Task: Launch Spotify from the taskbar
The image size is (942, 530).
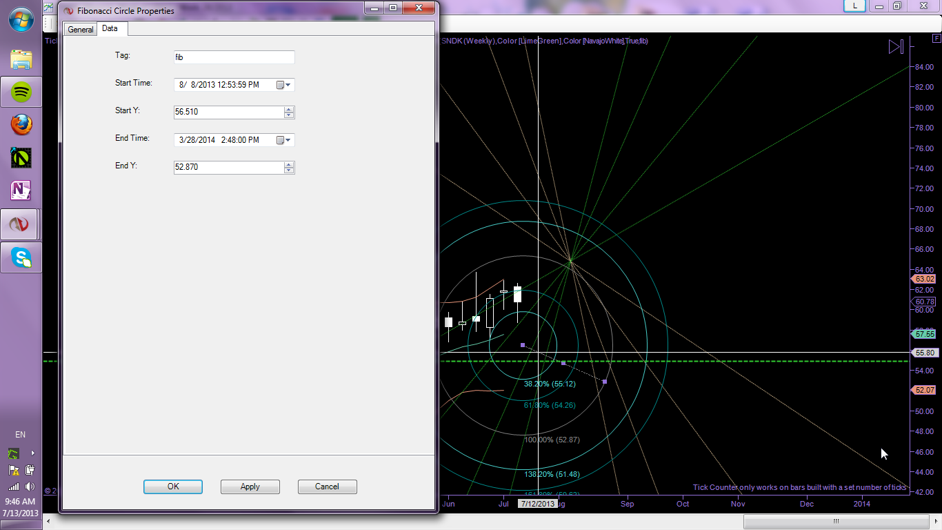Action: pos(21,92)
